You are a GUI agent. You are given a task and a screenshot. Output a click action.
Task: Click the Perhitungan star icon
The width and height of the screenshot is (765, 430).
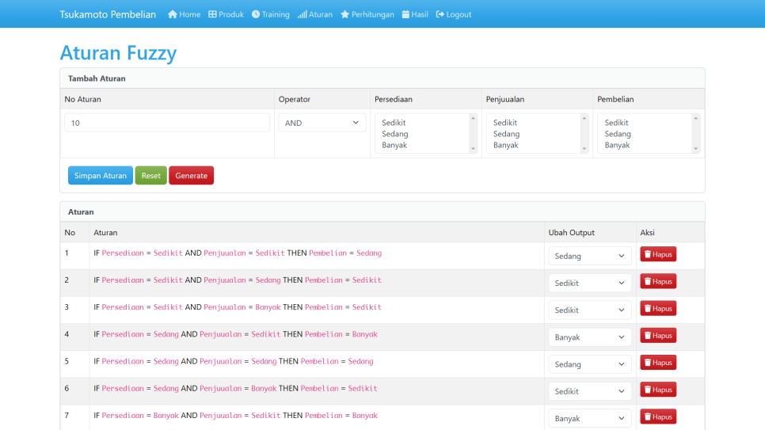point(344,14)
